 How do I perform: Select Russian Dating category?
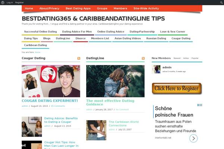coord(156,38)
